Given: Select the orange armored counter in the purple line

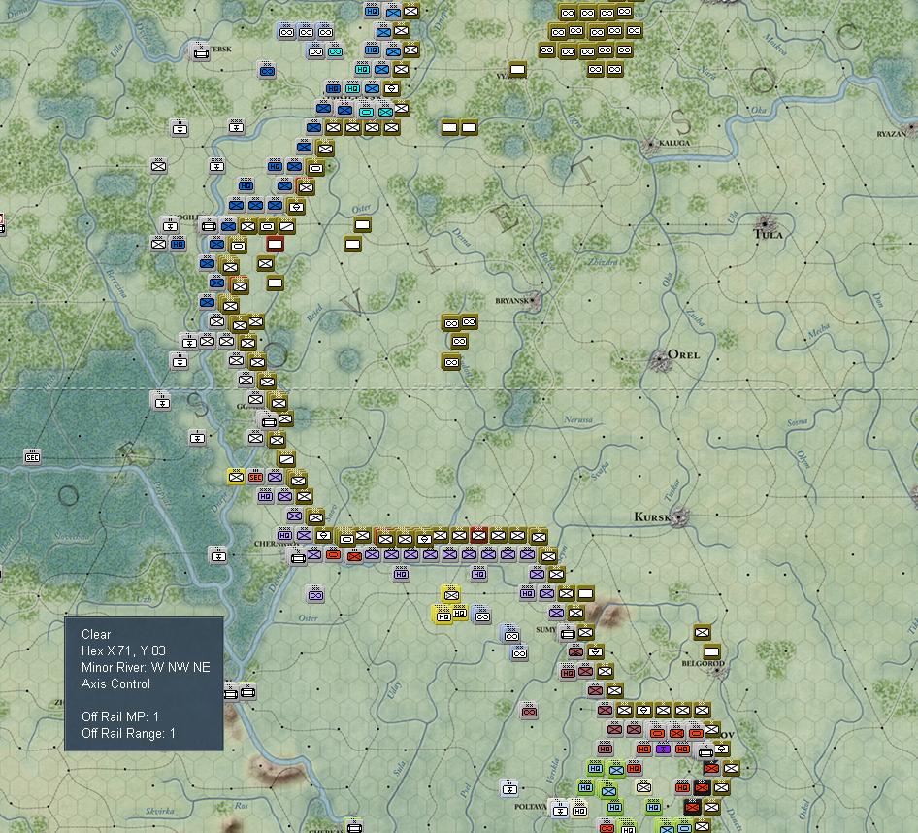Looking at the screenshot, I should coord(334,554).
